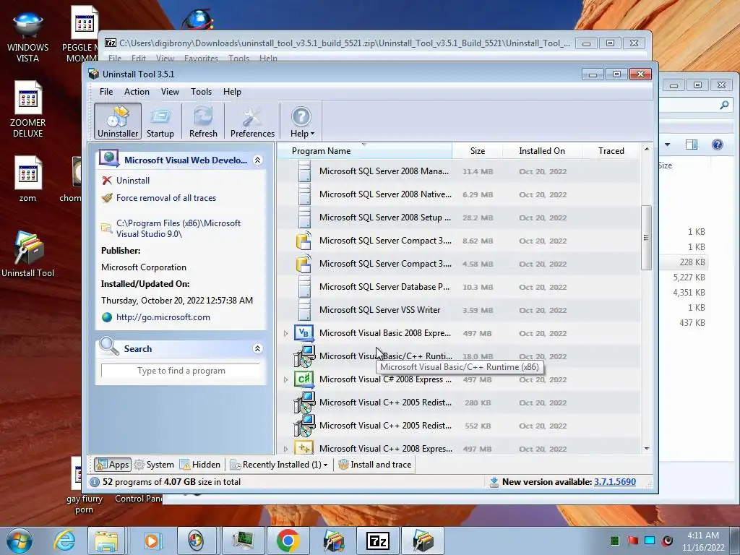Open the Recently Installed (1) dropdown

279,465
